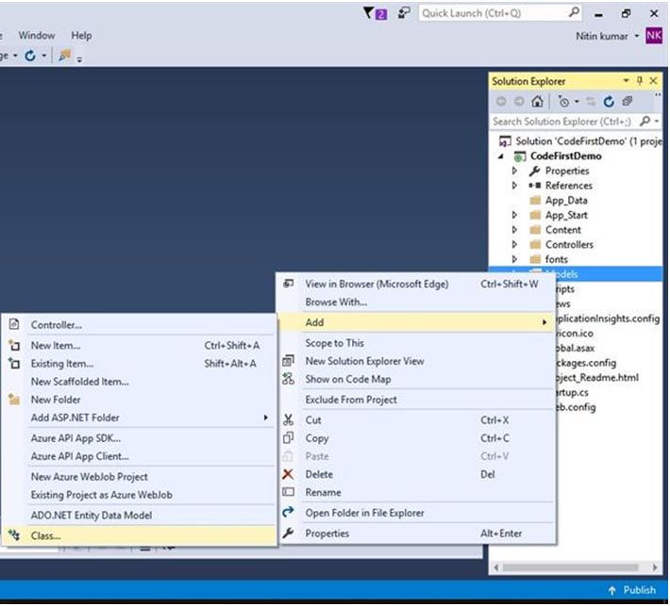670x606 pixels.
Task: Select the packages.config file
Action: coord(586,363)
